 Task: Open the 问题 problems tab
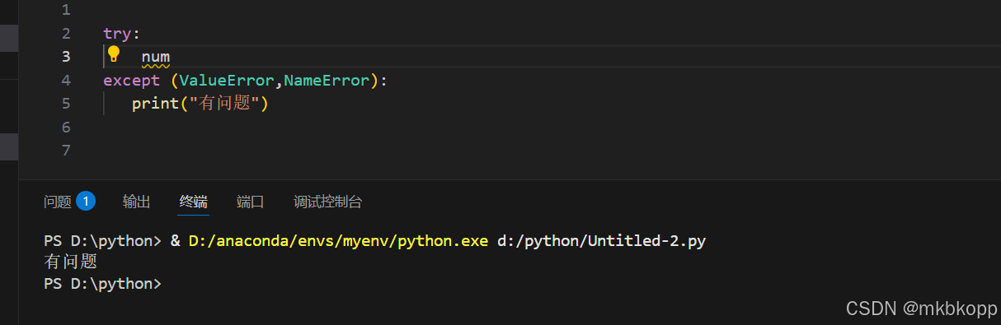pos(58,202)
